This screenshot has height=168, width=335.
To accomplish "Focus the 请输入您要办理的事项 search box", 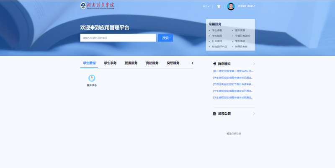I will (118, 38).
